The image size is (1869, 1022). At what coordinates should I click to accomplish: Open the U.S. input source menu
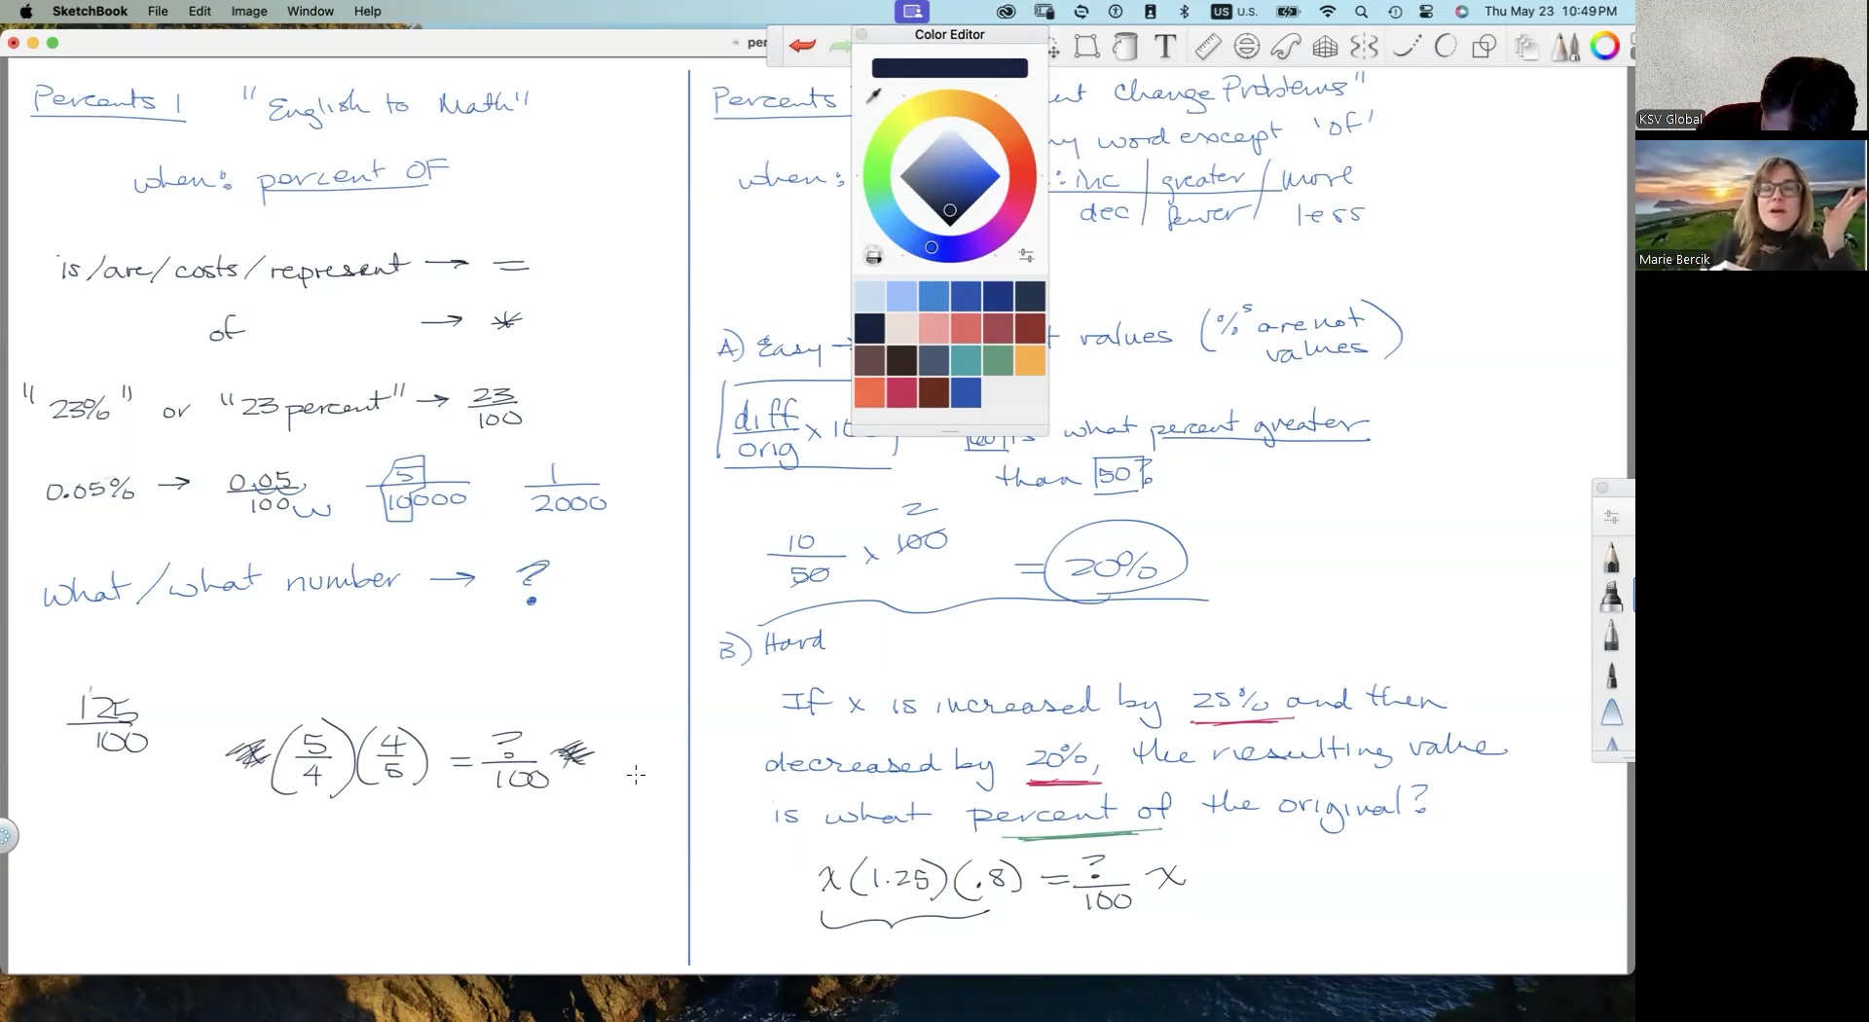point(1234,11)
